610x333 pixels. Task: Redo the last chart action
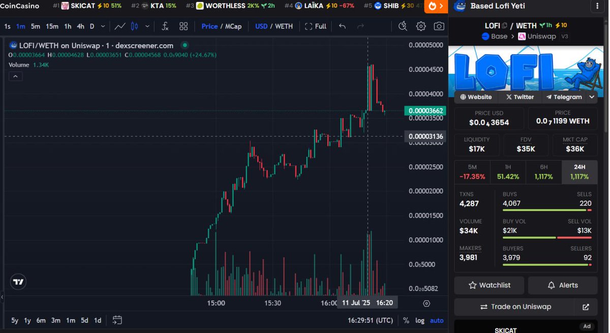(x=360, y=26)
